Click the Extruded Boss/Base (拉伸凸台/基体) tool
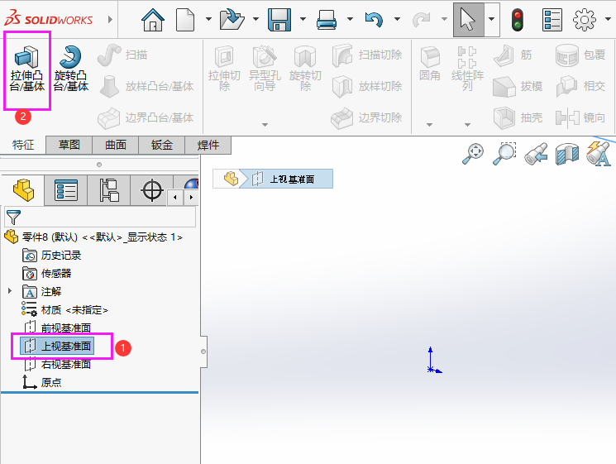Image resolution: width=616 pixels, height=464 pixels. tap(26, 69)
